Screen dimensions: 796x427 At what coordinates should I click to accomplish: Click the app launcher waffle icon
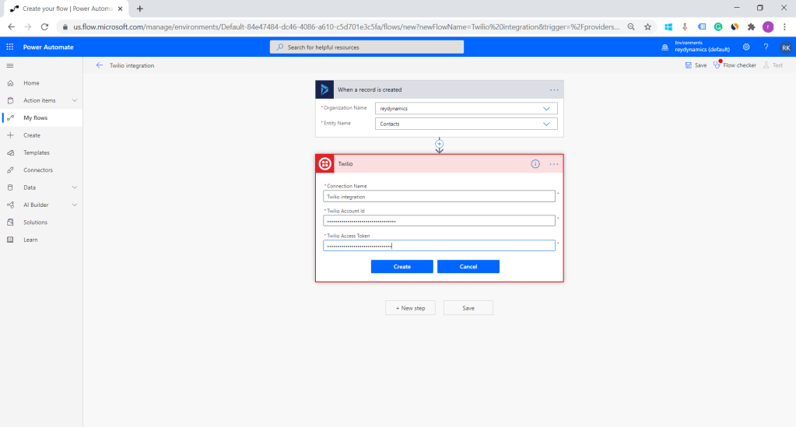(10, 47)
